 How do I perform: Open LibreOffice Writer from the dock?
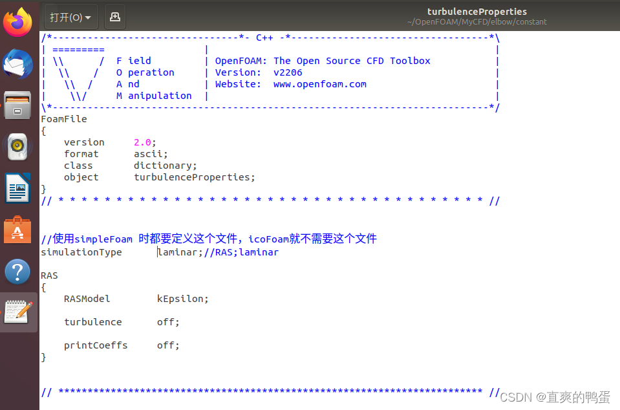coord(17,188)
